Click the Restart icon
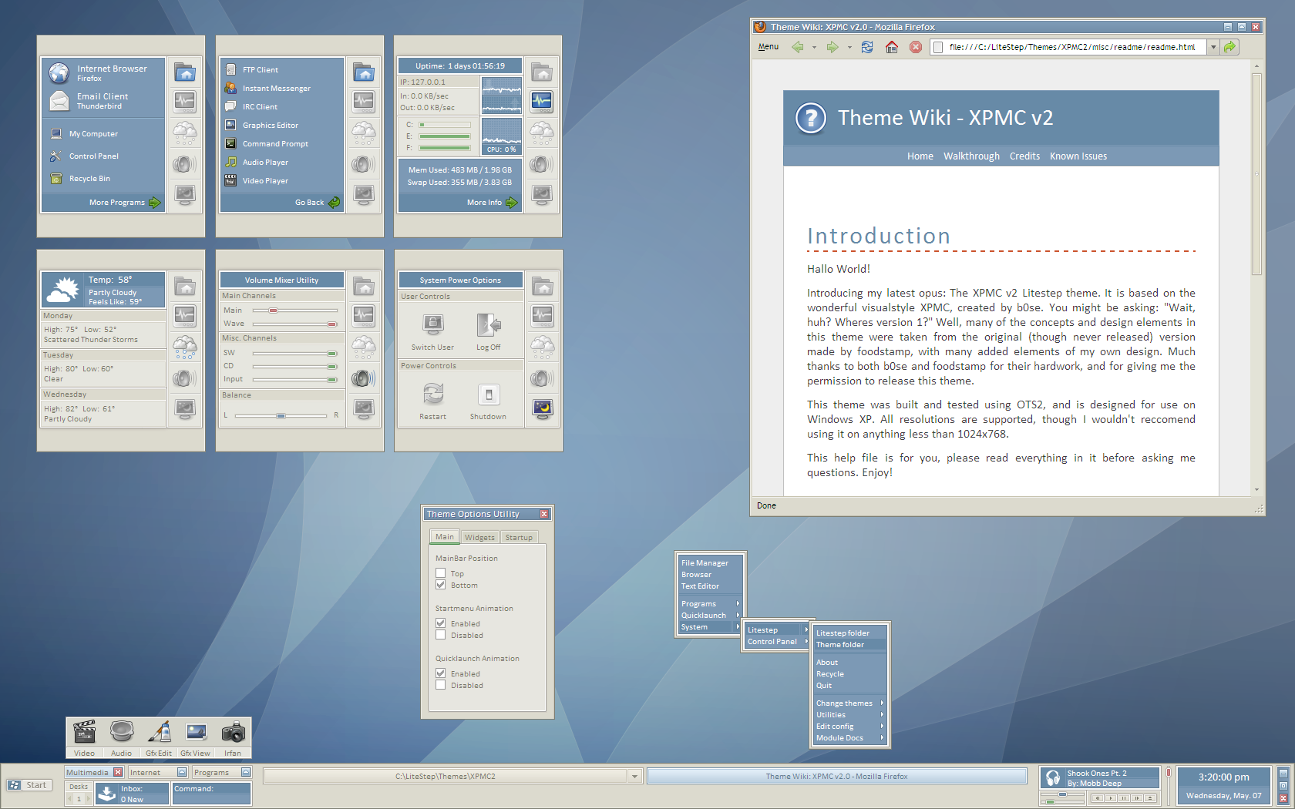1295x809 pixels. point(433,394)
